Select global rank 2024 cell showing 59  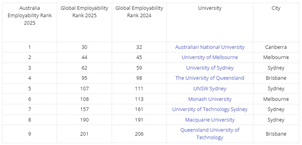tap(139, 68)
